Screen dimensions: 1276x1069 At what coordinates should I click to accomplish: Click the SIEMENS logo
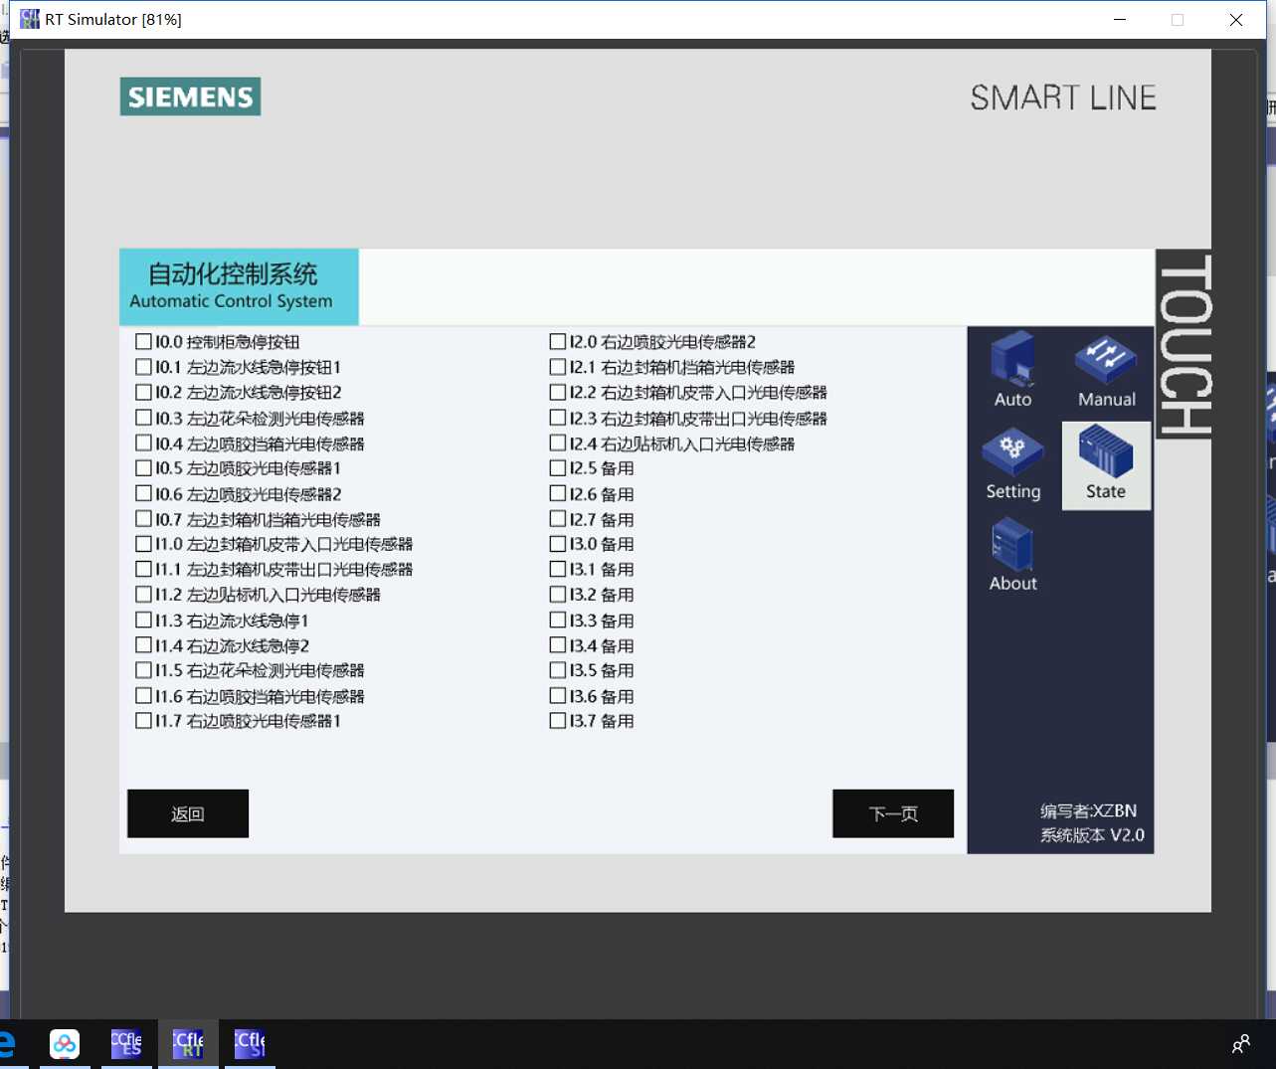click(189, 96)
